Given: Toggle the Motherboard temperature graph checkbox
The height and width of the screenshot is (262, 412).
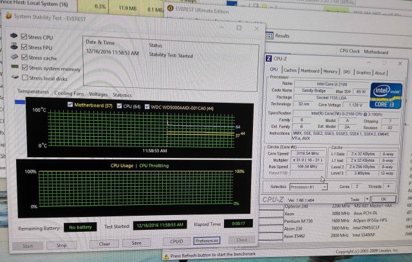Looking at the screenshot, I should click(70, 107).
